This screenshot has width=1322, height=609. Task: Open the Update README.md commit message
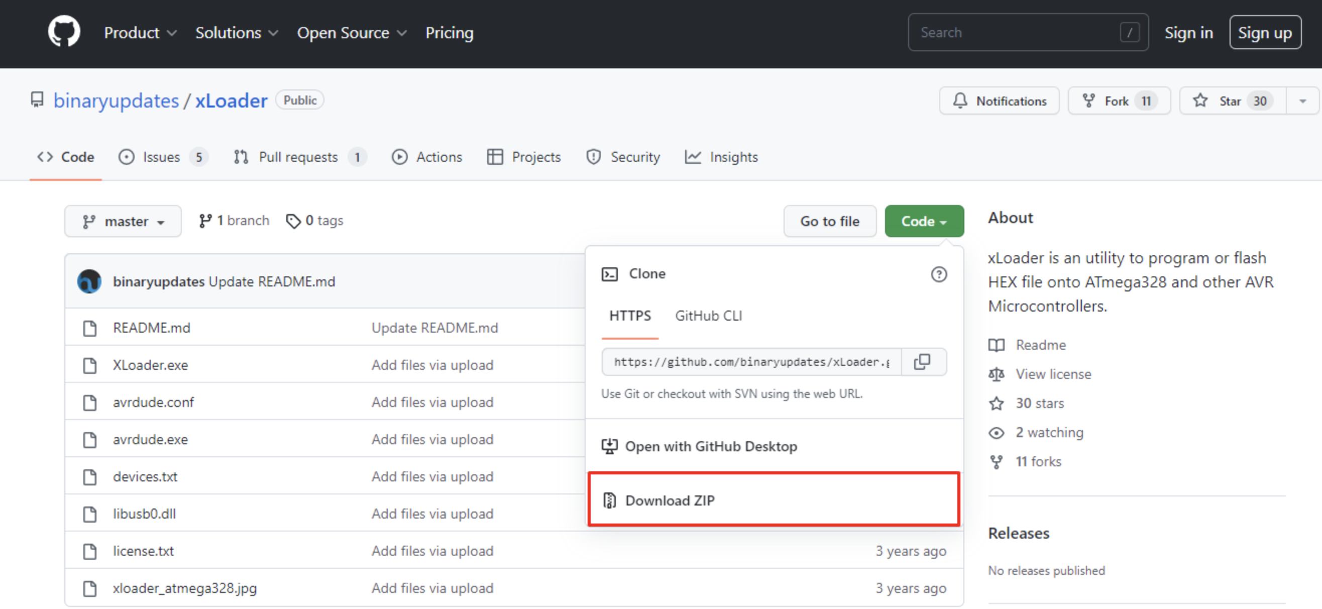[272, 281]
